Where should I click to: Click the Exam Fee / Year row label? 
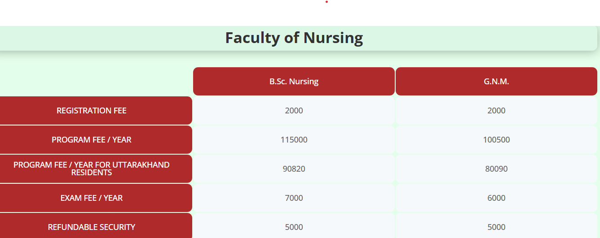pyautogui.click(x=92, y=198)
